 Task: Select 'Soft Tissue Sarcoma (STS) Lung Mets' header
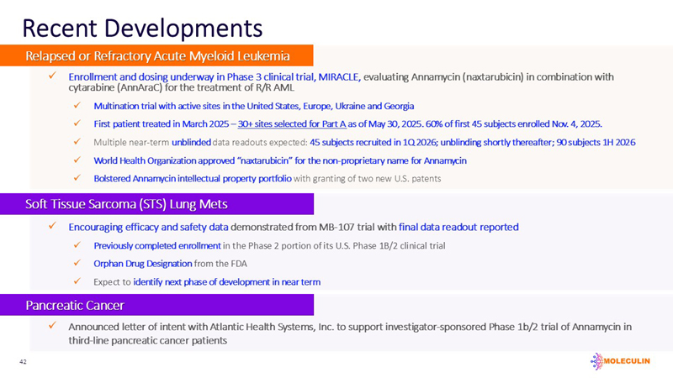[x=126, y=206]
